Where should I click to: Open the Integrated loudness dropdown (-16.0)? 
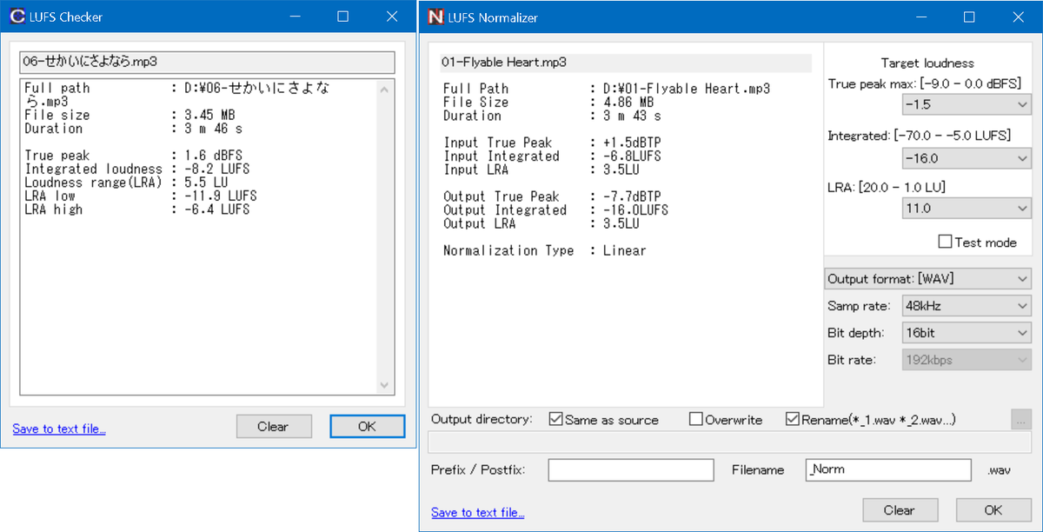click(x=967, y=159)
